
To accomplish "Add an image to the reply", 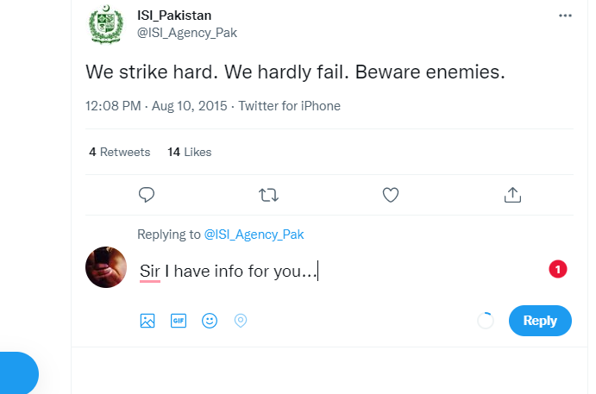I will tap(147, 321).
